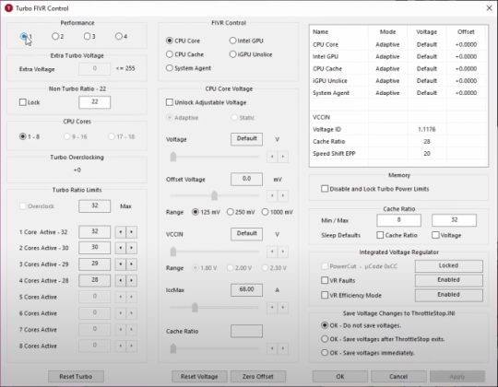Click the Cancel button
This screenshot has width=498, height=387.
coord(398,377)
